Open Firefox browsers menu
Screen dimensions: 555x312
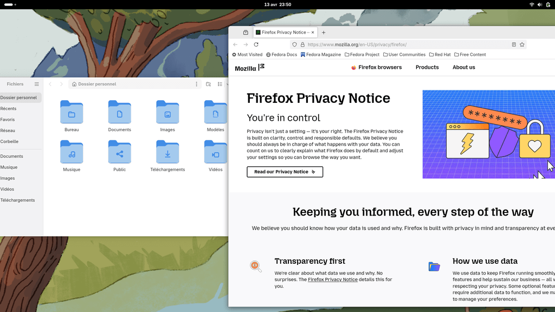(376, 67)
